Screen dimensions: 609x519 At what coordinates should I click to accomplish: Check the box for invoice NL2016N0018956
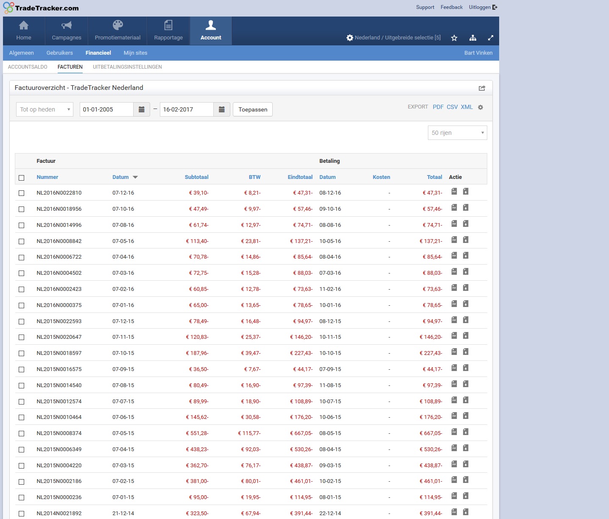[22, 209]
